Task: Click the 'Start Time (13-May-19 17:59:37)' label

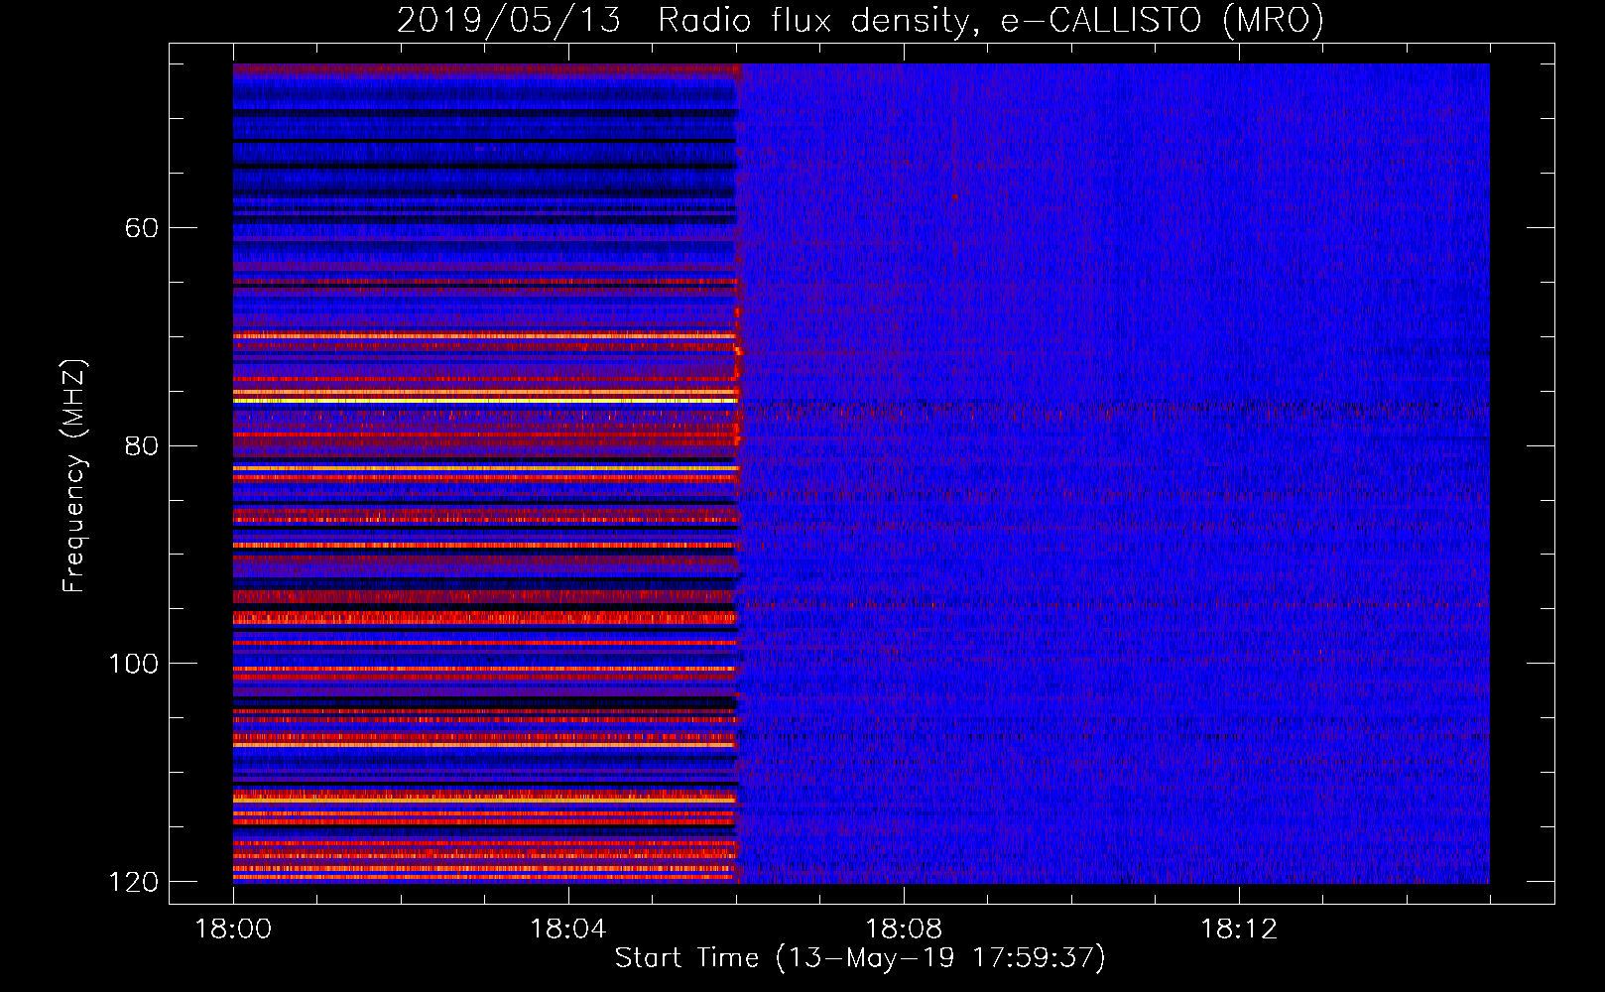Action: [x=860, y=958]
